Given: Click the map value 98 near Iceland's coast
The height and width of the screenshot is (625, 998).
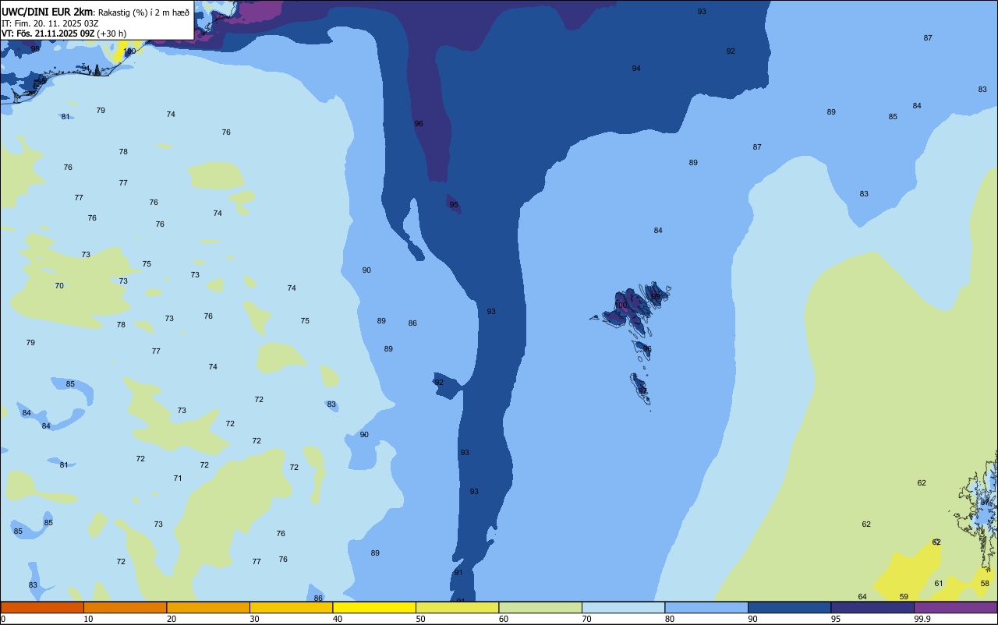Looking at the screenshot, I should (x=35, y=48).
